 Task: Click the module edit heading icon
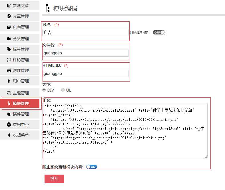(x=48, y=8)
